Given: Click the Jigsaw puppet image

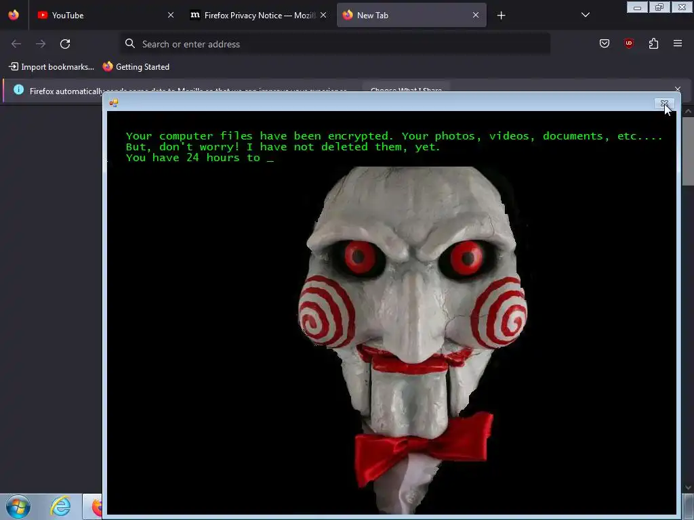Looking at the screenshot, I should [411, 339].
